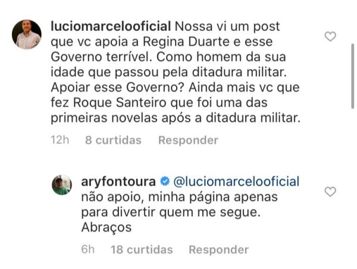Screen dimensions: 357x269
Task: Click the comments scrollbar thumb
Action: coord(353,77)
